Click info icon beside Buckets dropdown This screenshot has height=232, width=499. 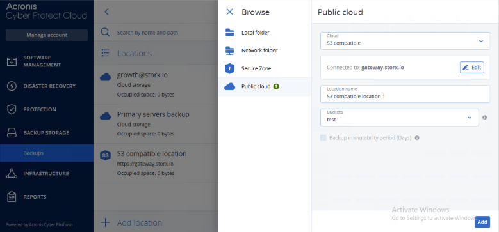485,118
